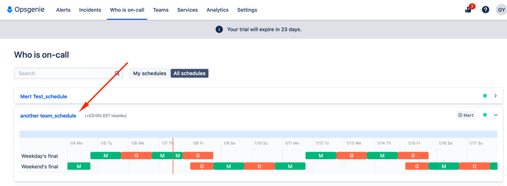Open the Alerts menu item

pos(63,10)
